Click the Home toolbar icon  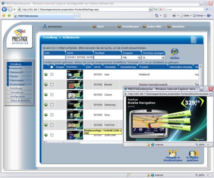157,16
